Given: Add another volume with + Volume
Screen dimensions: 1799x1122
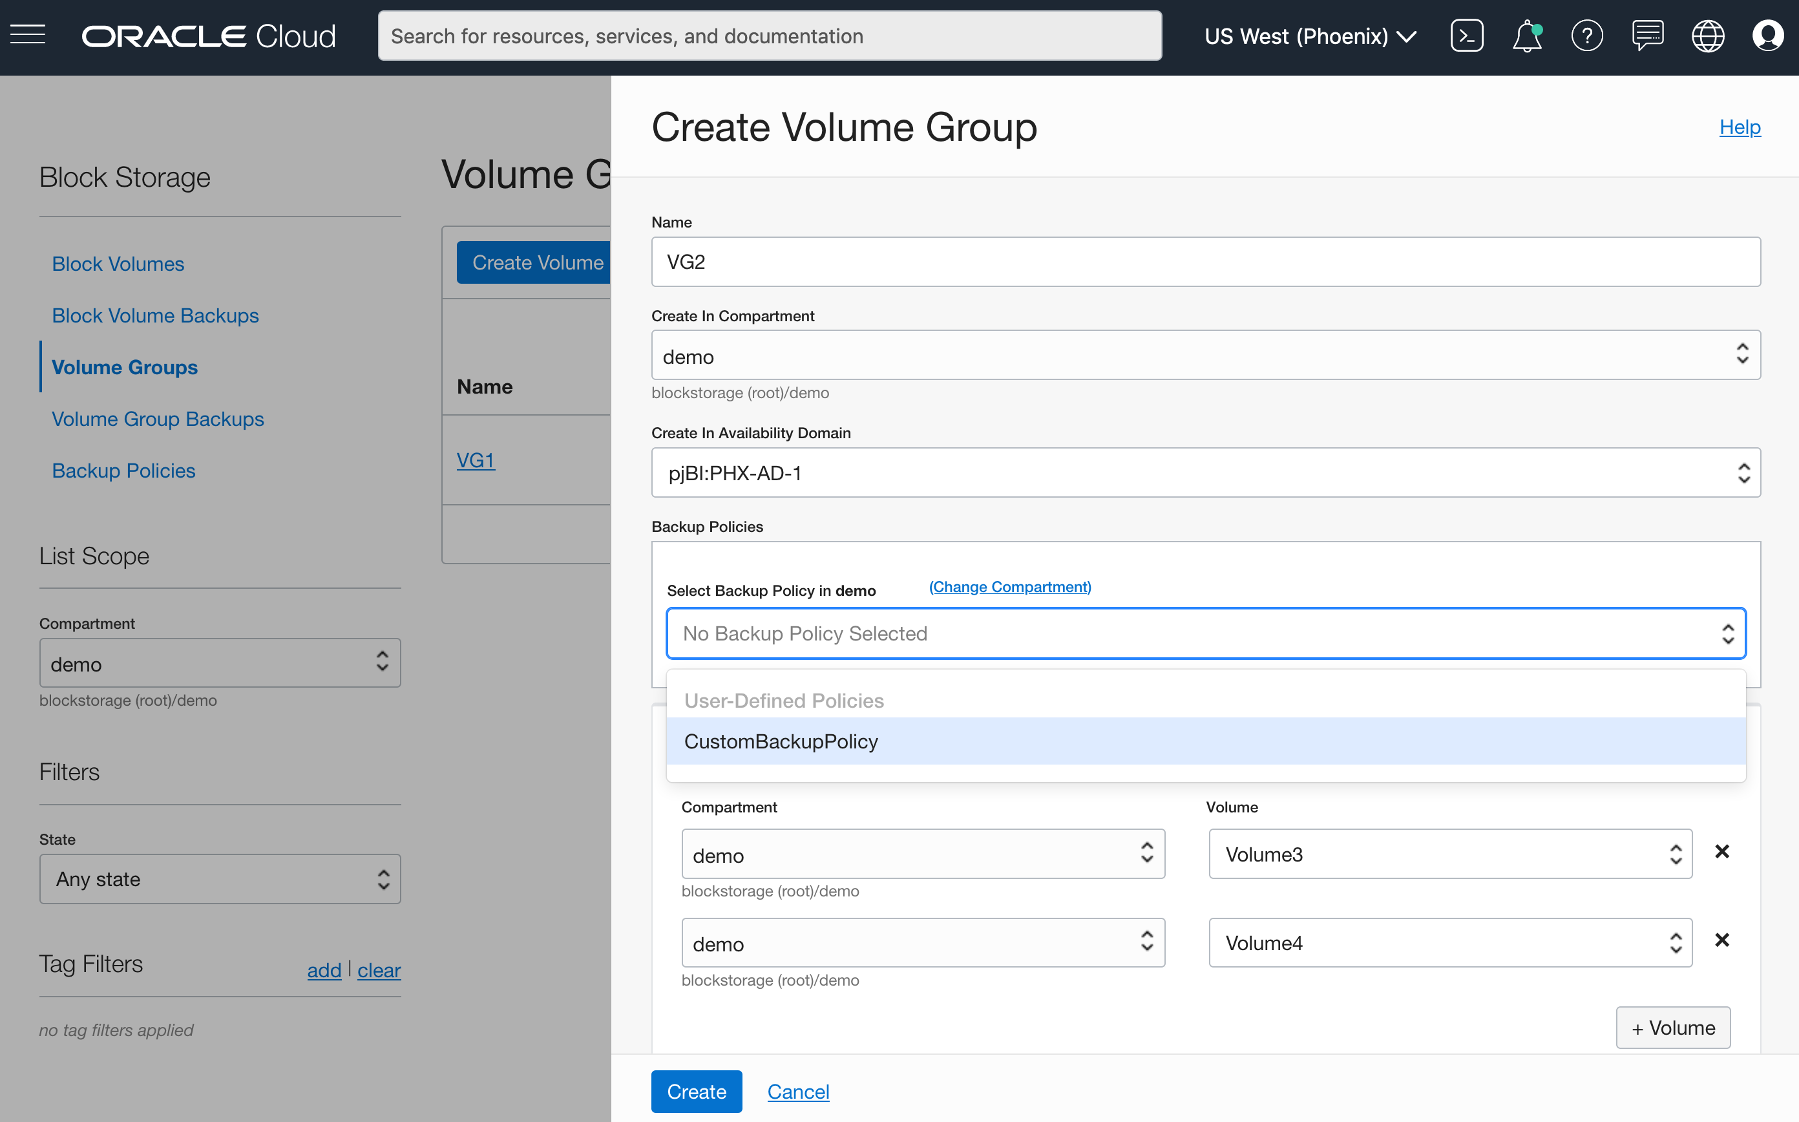Looking at the screenshot, I should pyautogui.click(x=1673, y=1027).
